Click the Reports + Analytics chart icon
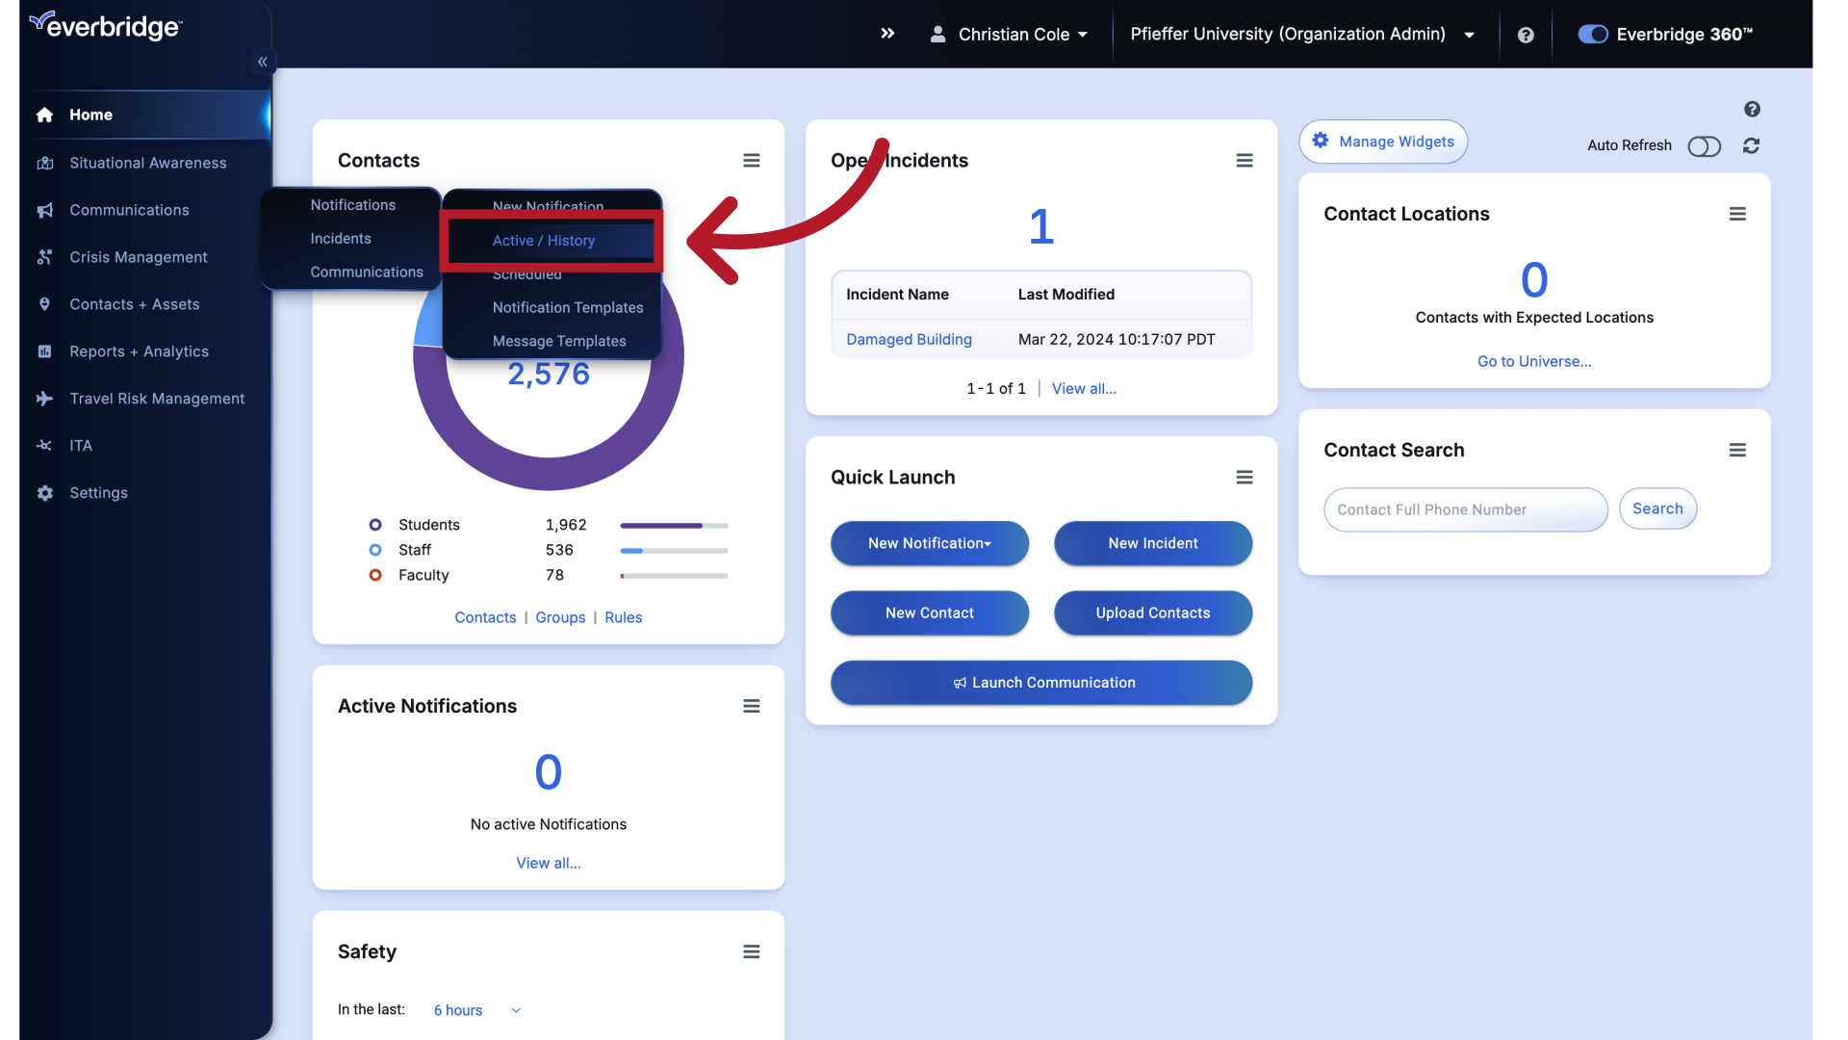 coord(44,351)
